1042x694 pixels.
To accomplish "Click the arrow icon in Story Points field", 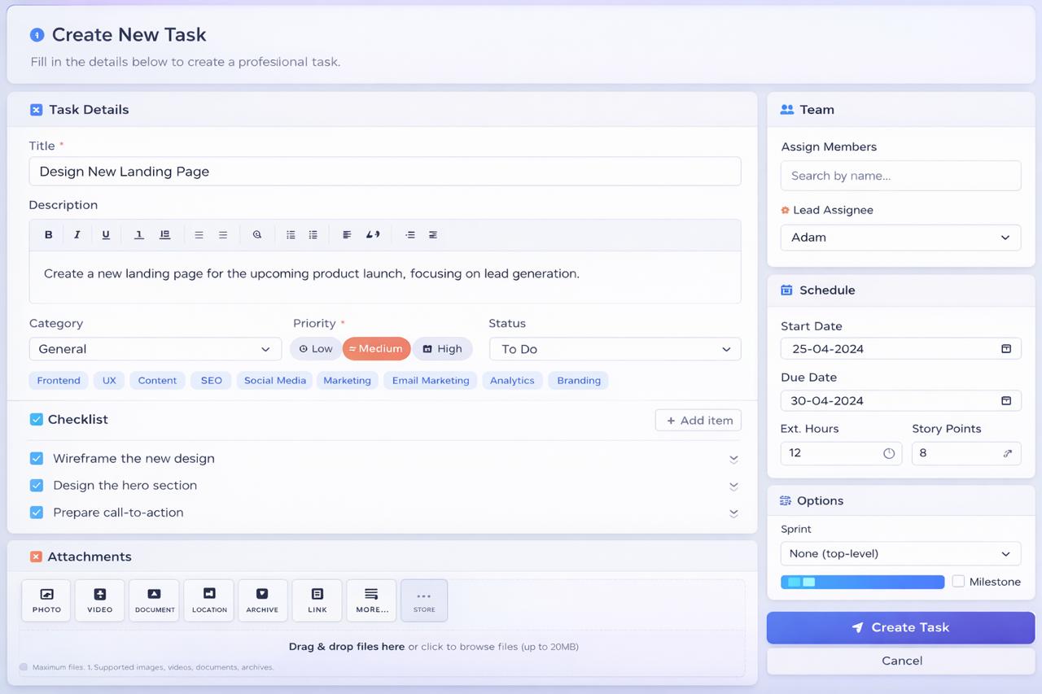I will pos(1008,453).
